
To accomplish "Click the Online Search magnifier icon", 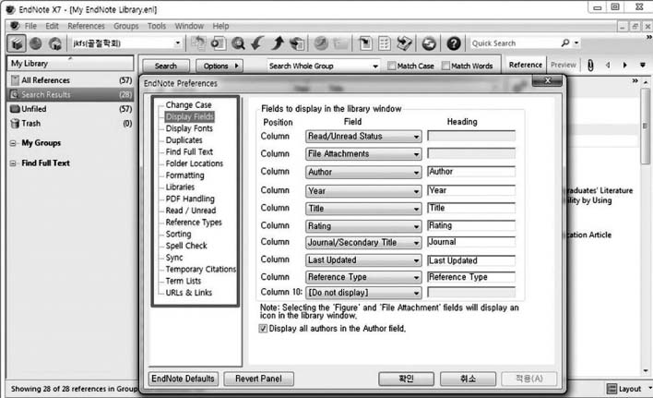I will 238,42.
